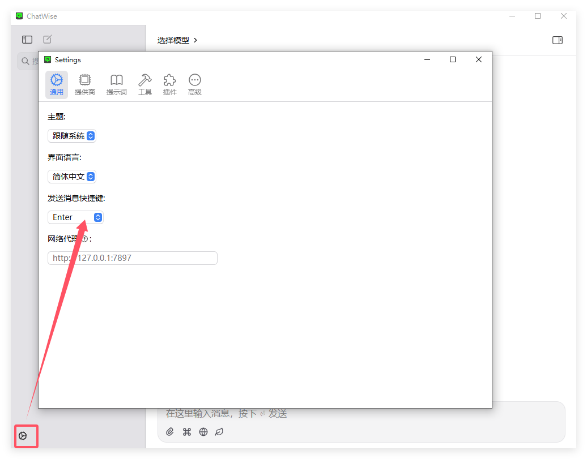
Task: Click the settings gear icon in sidebar
Action: tap(23, 436)
